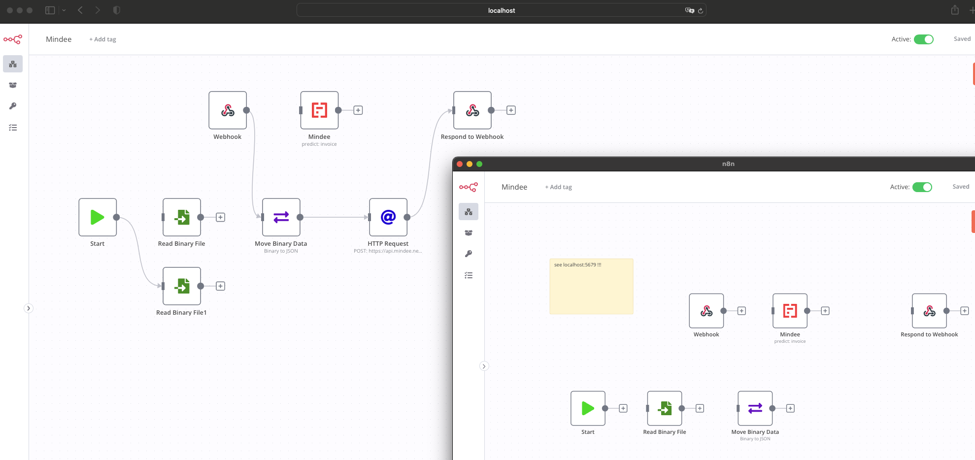Add node after Respond to Webhook in n8n app window
This screenshot has height=460, width=975.
[965, 311]
